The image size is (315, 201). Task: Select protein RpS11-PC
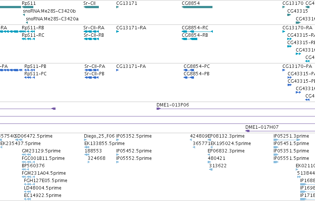(x=36, y=74)
